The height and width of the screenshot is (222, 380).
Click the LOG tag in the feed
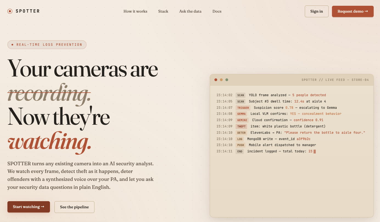[x=240, y=139]
